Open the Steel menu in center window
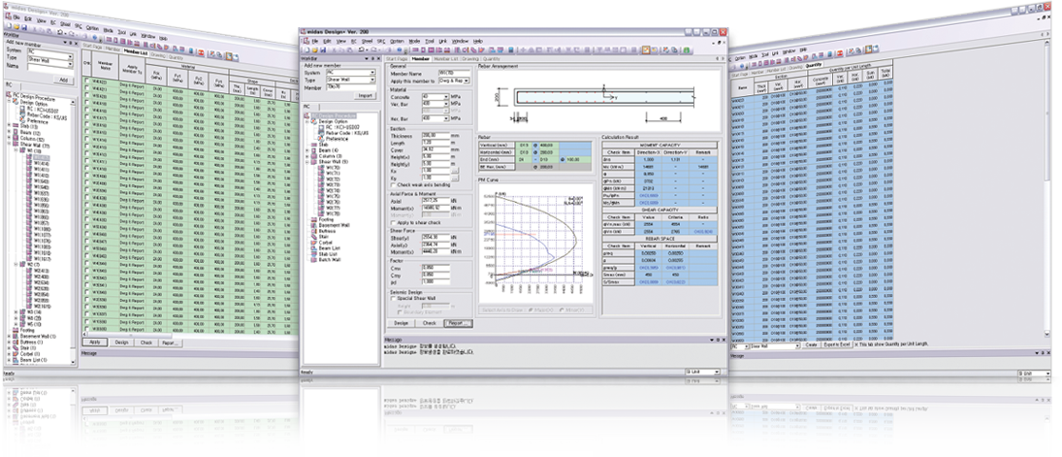Viewport: 1062px width, 457px height. tap(368, 42)
